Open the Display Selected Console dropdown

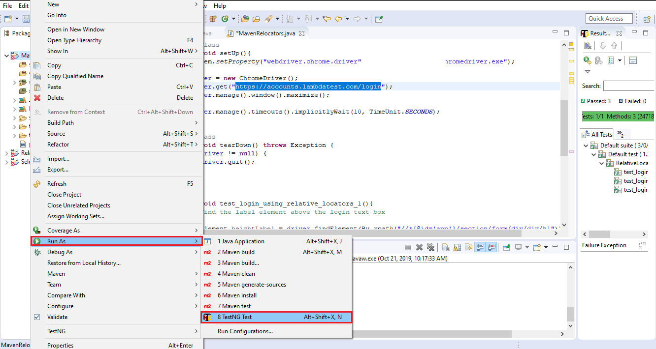pyautogui.click(x=527, y=247)
